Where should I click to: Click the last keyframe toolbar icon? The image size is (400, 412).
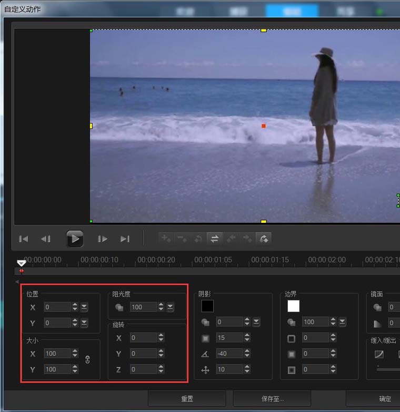[263, 239]
